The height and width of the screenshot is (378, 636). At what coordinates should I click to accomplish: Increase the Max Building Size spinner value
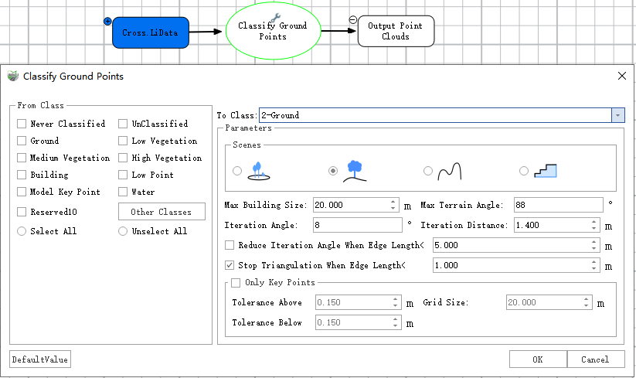click(x=394, y=202)
